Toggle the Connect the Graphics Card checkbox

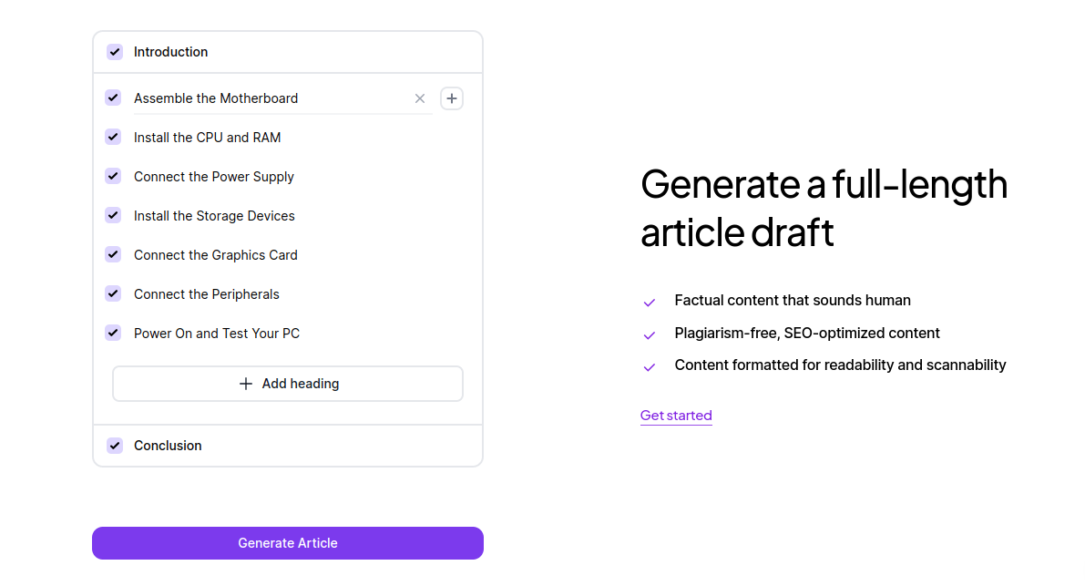113,254
